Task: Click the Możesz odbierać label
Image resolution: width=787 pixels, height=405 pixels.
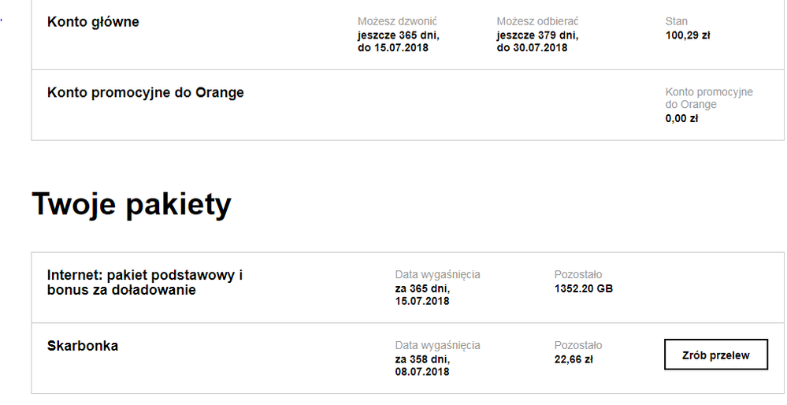Action: click(537, 21)
